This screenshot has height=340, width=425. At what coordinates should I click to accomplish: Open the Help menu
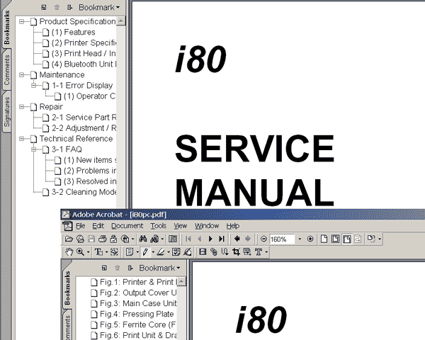(x=233, y=226)
